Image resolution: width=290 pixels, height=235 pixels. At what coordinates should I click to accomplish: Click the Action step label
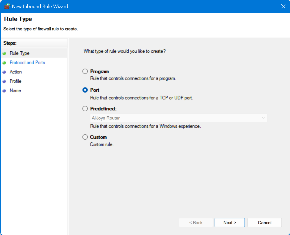(16, 72)
